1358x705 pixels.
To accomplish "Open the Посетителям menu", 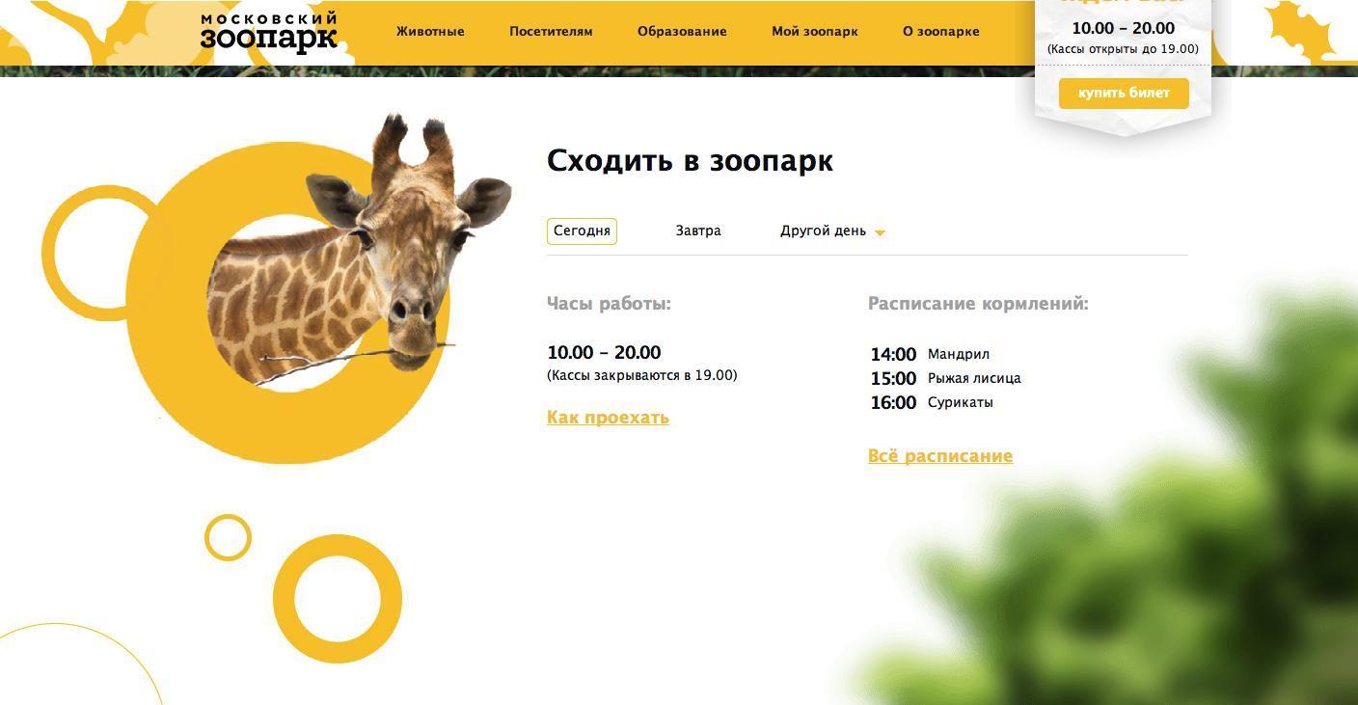I will [551, 32].
